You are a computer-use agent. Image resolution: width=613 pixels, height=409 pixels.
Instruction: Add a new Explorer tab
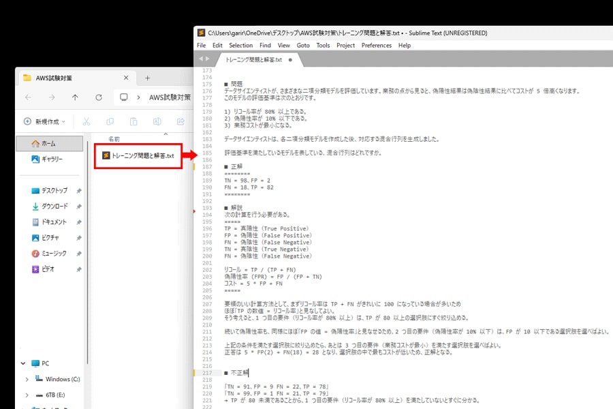pyautogui.click(x=147, y=78)
